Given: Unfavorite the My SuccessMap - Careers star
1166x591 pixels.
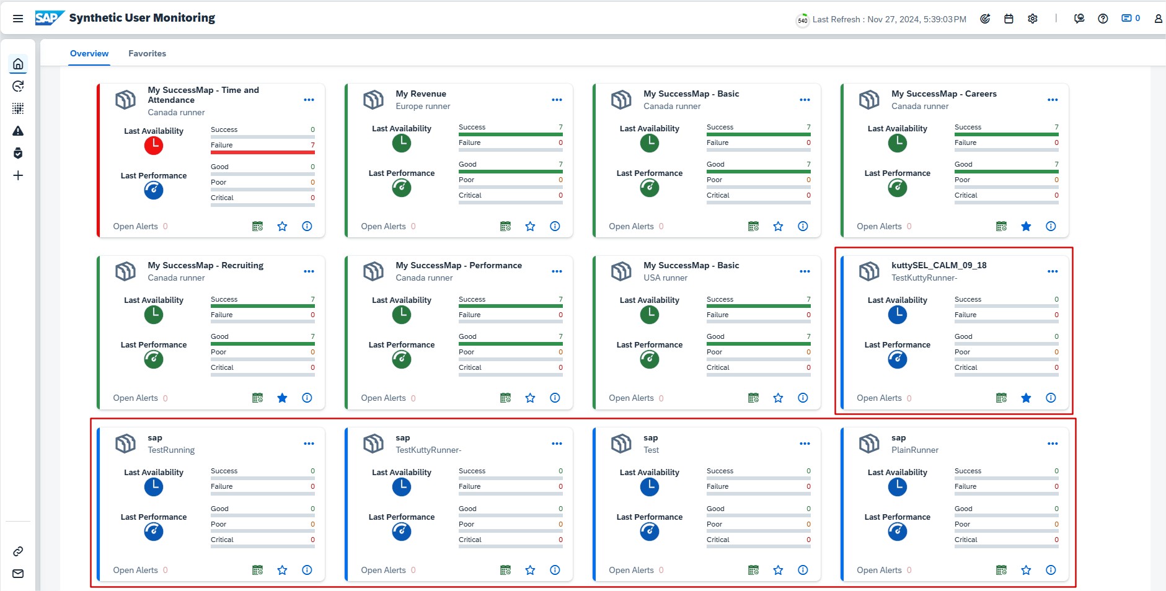Looking at the screenshot, I should pos(1026,226).
